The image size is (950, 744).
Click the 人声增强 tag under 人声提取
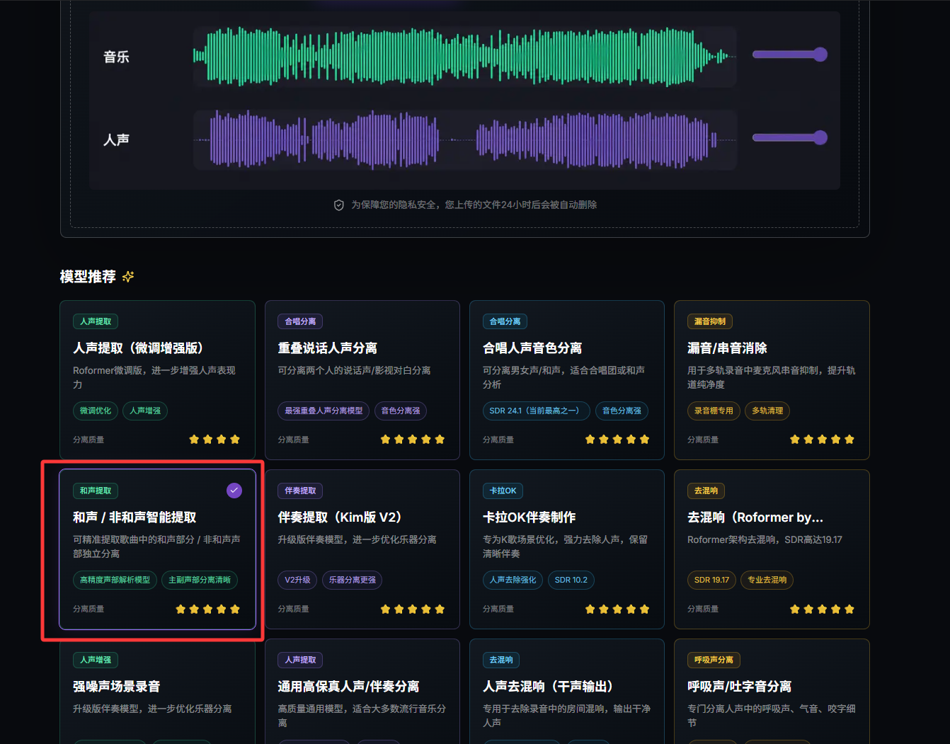(x=145, y=411)
